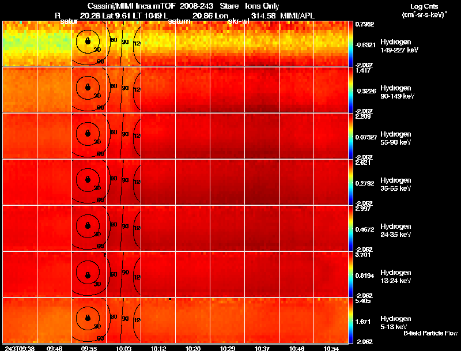
Task: Click the color scale bar for Hydrogen 13-24 keV
Action: point(350,274)
